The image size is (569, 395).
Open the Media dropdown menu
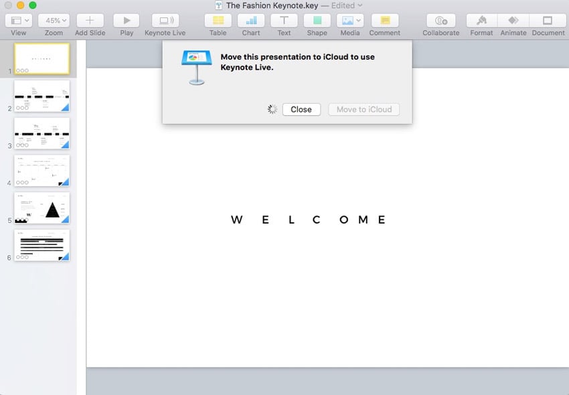coord(349,21)
